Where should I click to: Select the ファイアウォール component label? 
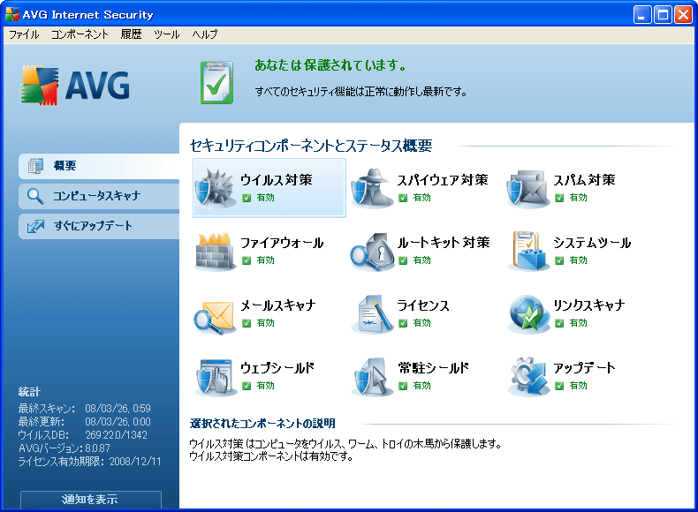pyautogui.click(x=282, y=243)
